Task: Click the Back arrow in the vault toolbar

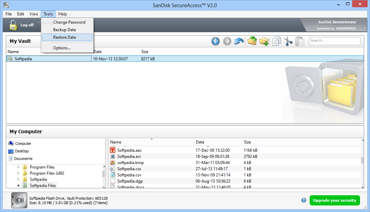Action: coord(216,41)
